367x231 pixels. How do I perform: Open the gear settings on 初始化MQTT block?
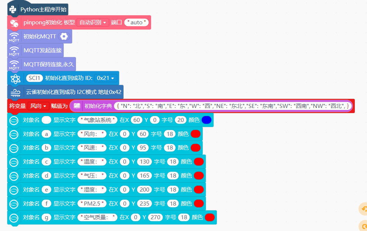point(64,36)
